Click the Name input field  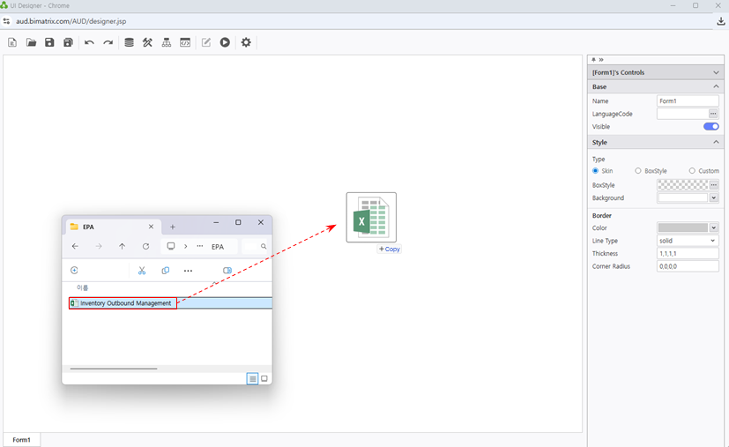(688, 101)
